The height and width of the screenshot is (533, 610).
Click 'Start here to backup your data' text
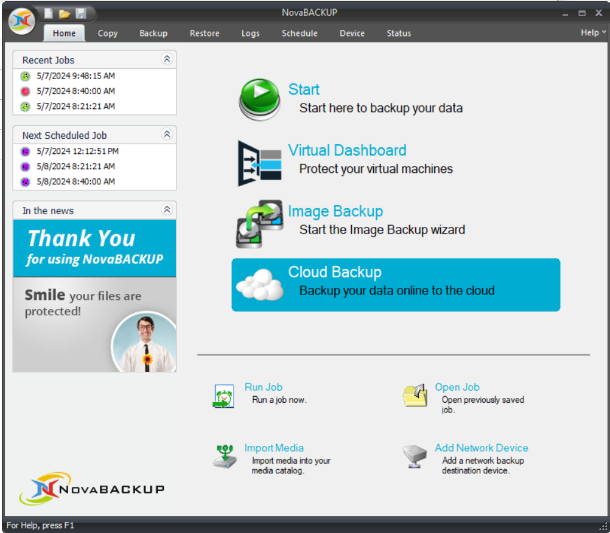pos(381,108)
